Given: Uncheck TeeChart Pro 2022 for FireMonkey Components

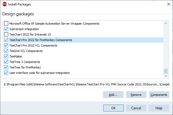Looking at the screenshot, I should click(6, 40).
